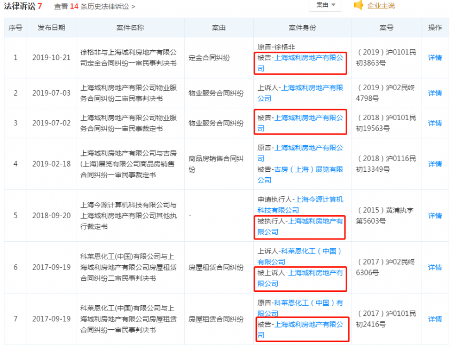
Task: Click case number （2015）黄浦执字第5603号
Action: click(x=386, y=216)
